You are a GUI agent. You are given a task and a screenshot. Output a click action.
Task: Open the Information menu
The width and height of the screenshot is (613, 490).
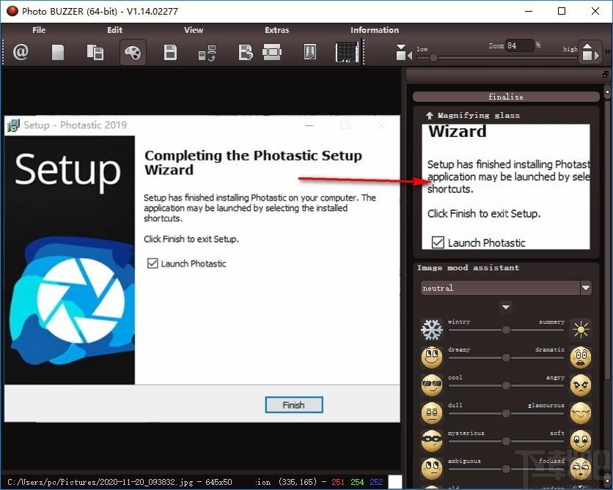point(375,30)
